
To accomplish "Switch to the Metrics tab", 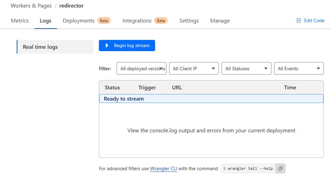I will [x=20, y=21].
